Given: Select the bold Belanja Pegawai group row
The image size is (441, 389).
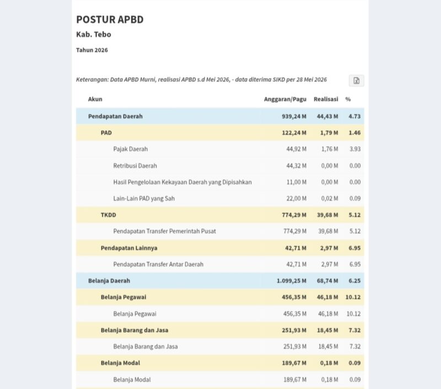Looking at the screenshot, I should click(220, 297).
